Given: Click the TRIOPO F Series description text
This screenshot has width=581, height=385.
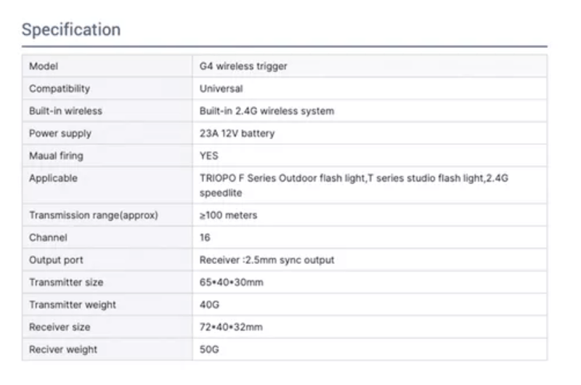Looking at the screenshot, I should coord(354,186).
